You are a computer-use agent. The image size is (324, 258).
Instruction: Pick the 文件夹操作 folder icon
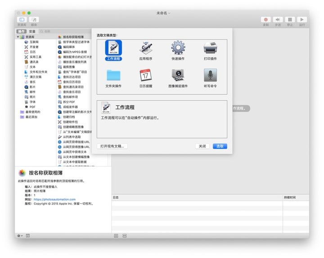[x=113, y=75]
